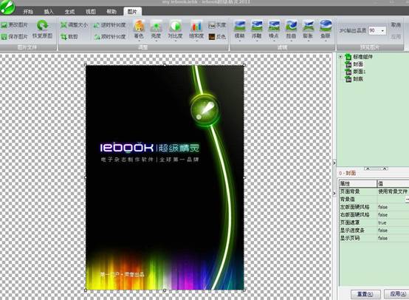Image resolution: width=409 pixels, height=300 pixels.
Task: Open the green iebook application menu orb
Action: pos(7,7)
